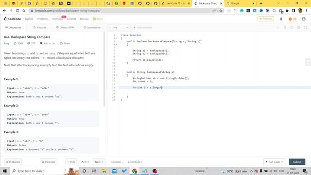Click the share page icon in address bar
This screenshot has width=311, height=175.
214,11
